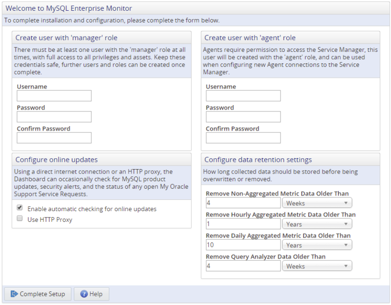Open Non-Aggregated Metric Data unit dropdown
This screenshot has width=391, height=305.
click(317, 203)
